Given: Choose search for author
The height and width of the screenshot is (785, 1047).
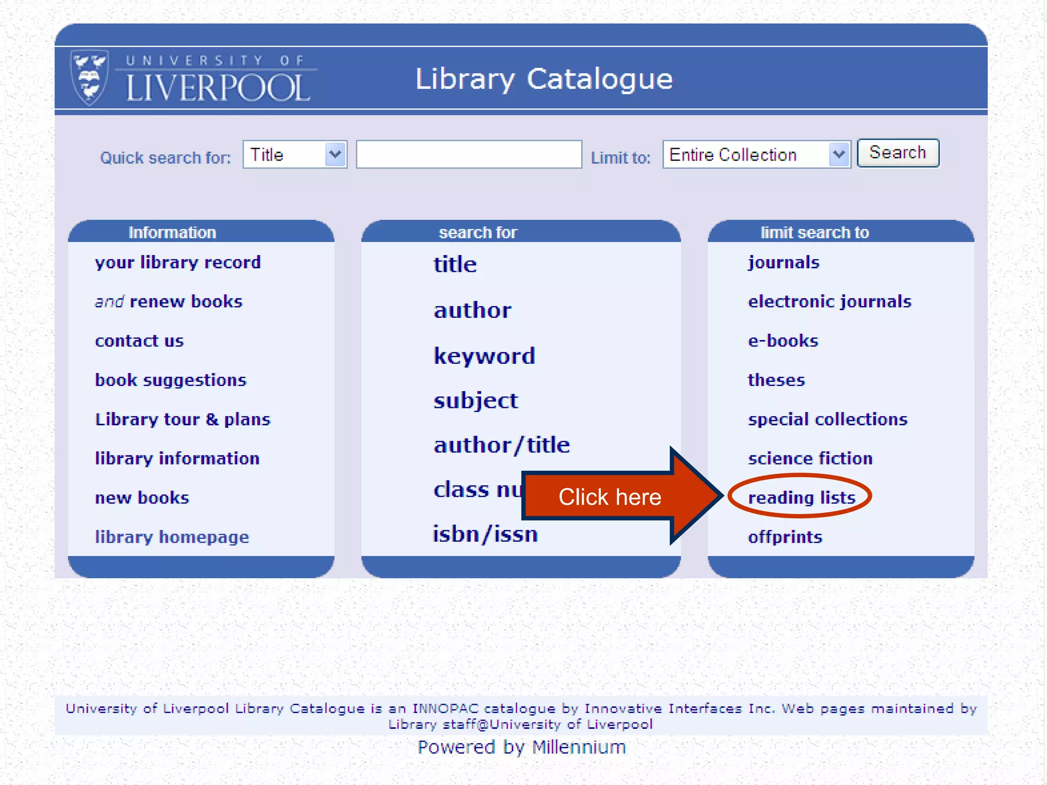Looking at the screenshot, I should (472, 310).
